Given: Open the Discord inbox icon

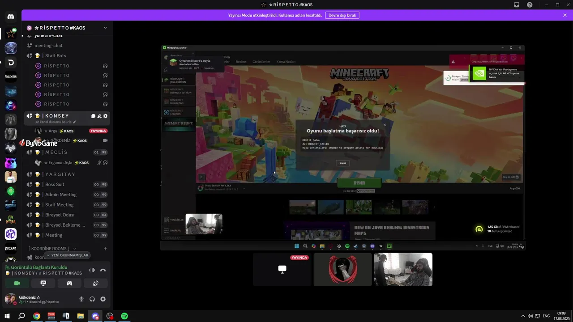Looking at the screenshot, I should (x=517, y=5).
